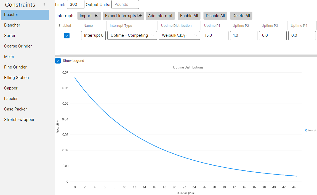Expand the Uptime Distribution Weibull dropdown
Viewport: 317px width, 195px height.
(179, 36)
